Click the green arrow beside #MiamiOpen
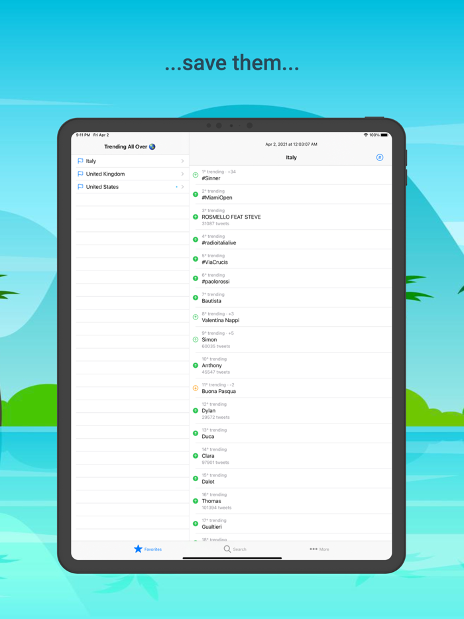 click(196, 194)
